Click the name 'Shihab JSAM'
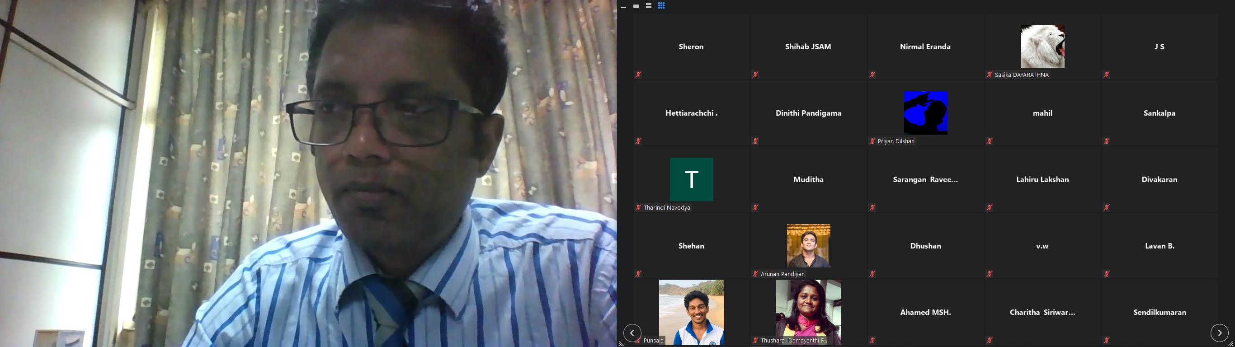The width and height of the screenshot is (1235, 347). pos(808,47)
